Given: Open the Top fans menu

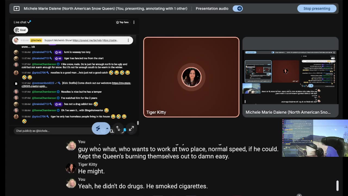Looking at the screenshot, I should [122, 22].
